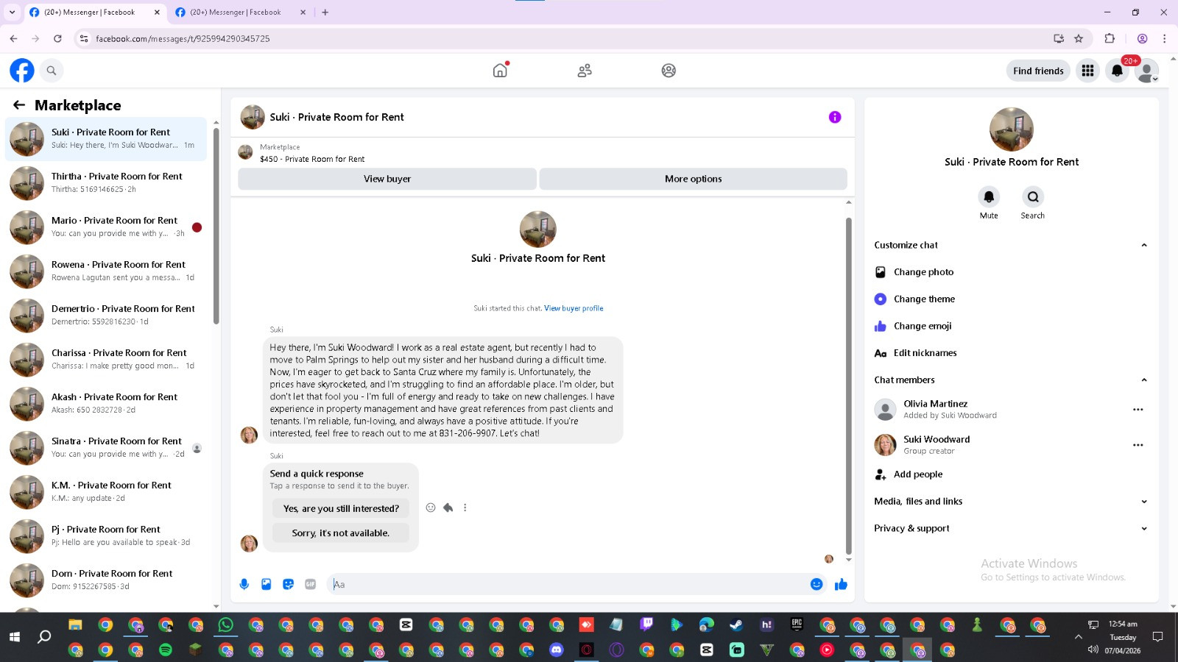The height and width of the screenshot is (662, 1178).
Task: Click the More options button
Action: (x=693, y=179)
